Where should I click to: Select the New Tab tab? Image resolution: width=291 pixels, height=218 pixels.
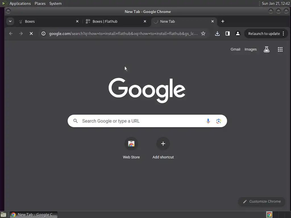click(184, 21)
